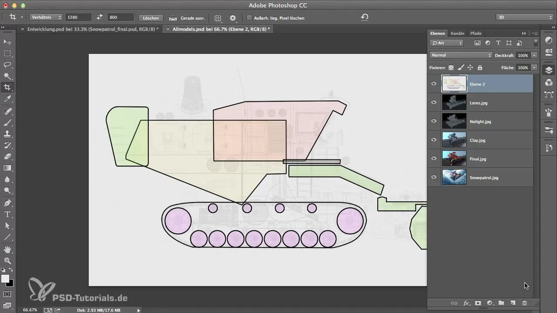
Task: Hide the Lores.jpg layer
Action: [x=434, y=103]
